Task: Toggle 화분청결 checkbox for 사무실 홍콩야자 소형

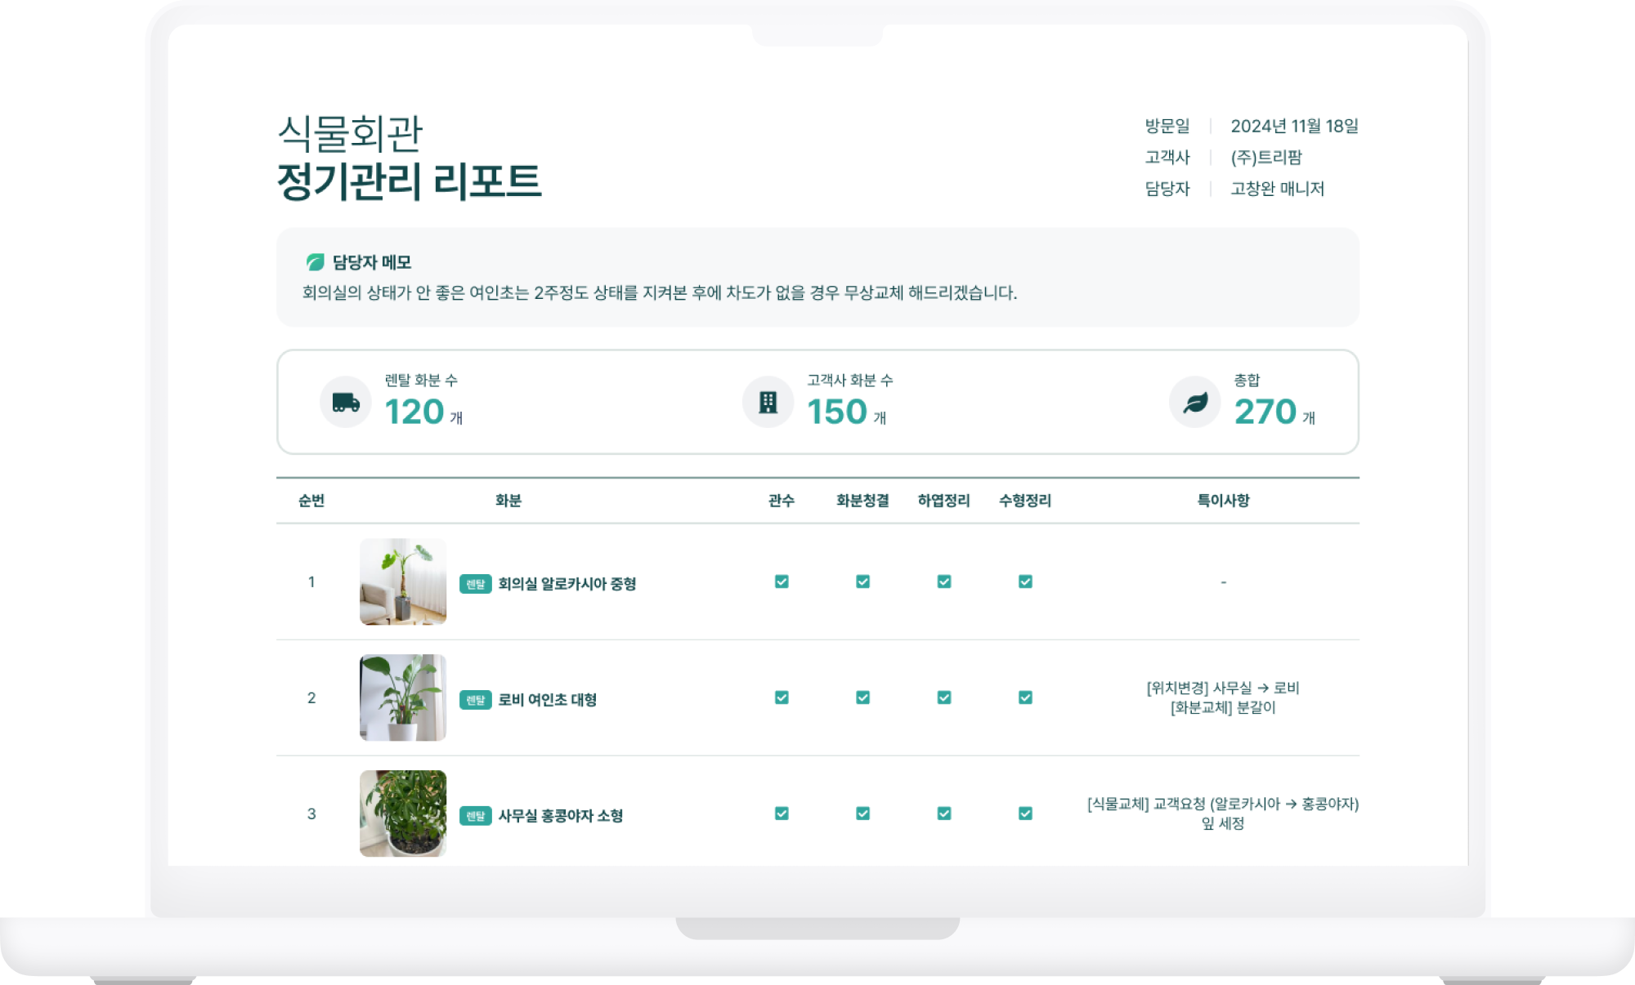Action: [x=862, y=813]
